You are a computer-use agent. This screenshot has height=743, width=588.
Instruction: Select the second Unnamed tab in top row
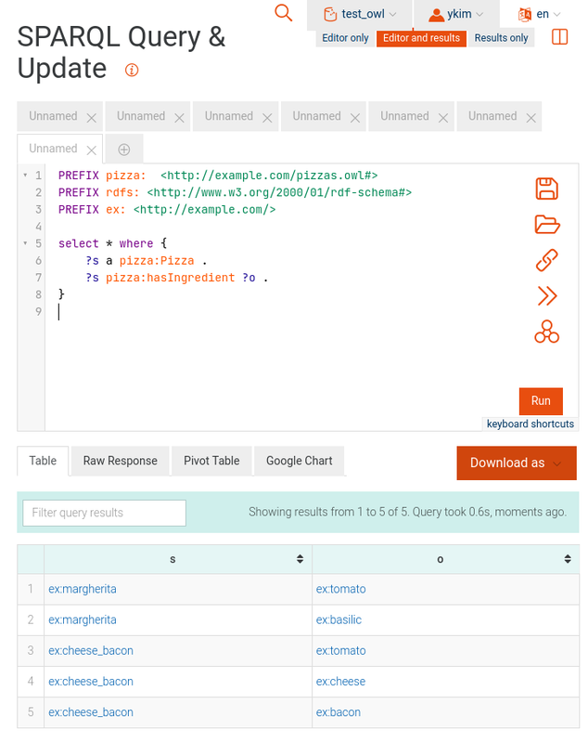141,116
